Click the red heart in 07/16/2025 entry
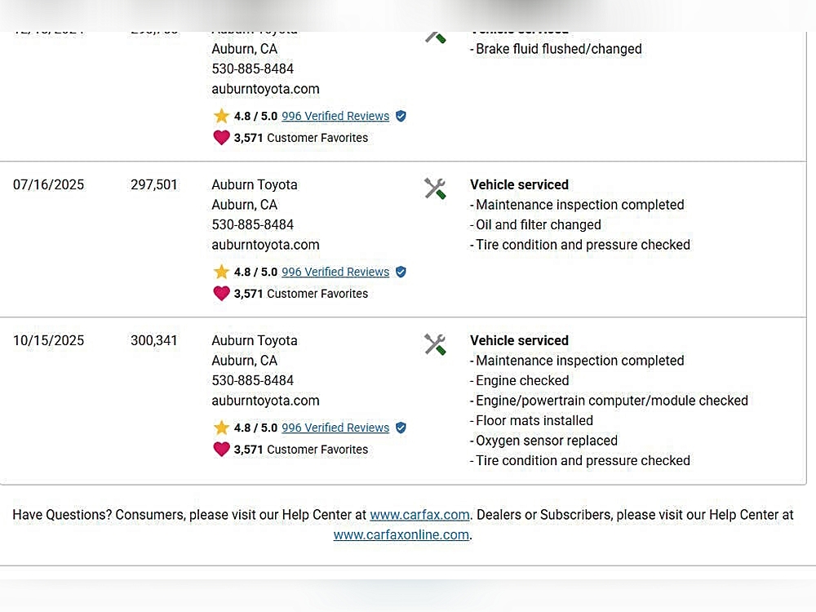This screenshot has width=816, height=612. 221,294
